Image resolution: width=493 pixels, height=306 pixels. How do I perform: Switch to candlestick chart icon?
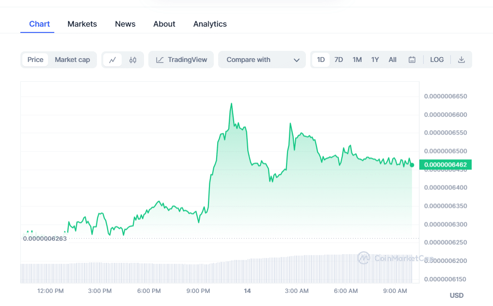(x=133, y=60)
